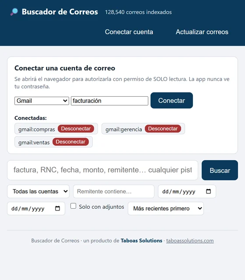Click the Conectadas: label
This screenshot has height=280, width=245.
tap(31, 118)
